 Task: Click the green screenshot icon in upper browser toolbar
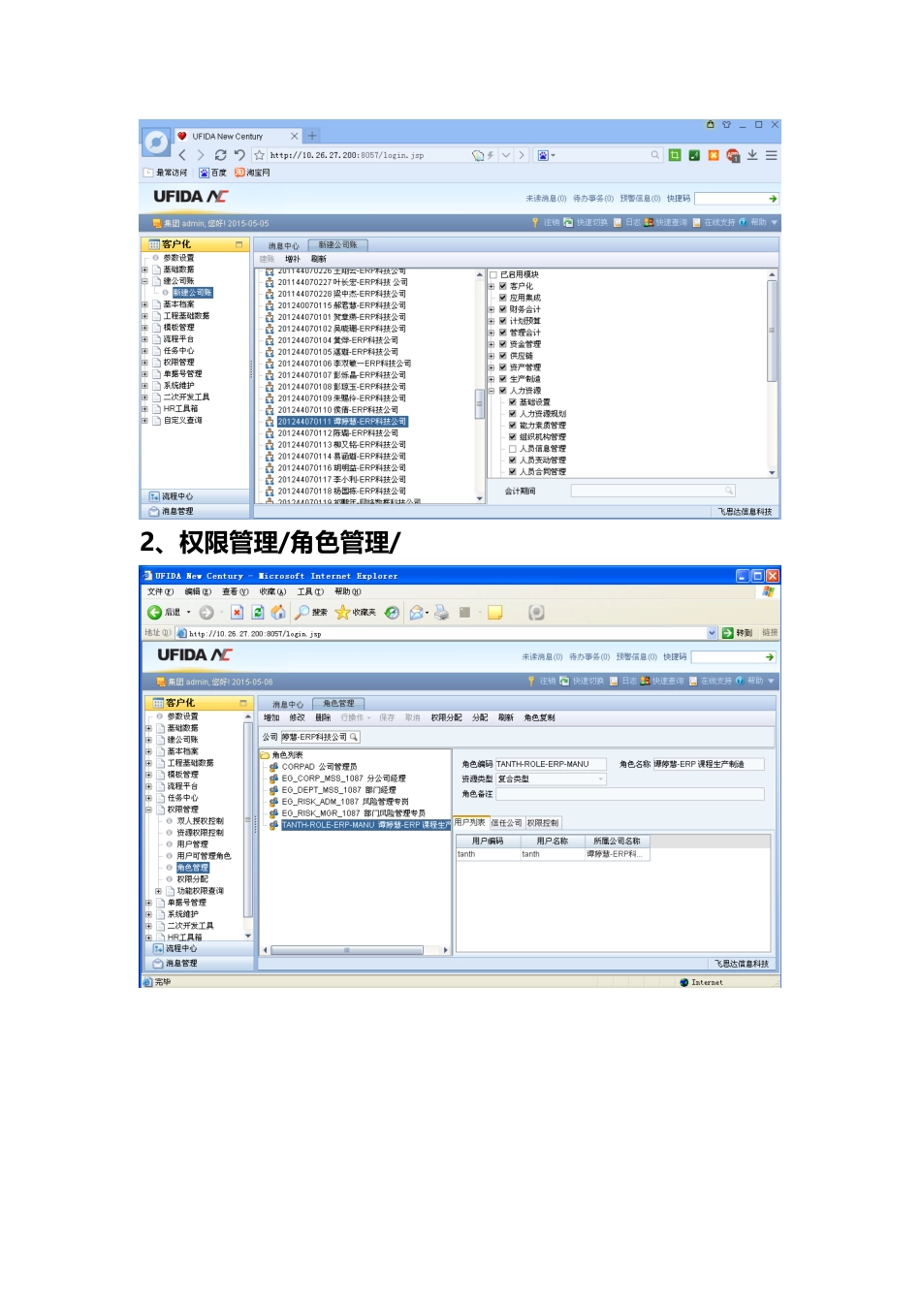tap(675, 155)
